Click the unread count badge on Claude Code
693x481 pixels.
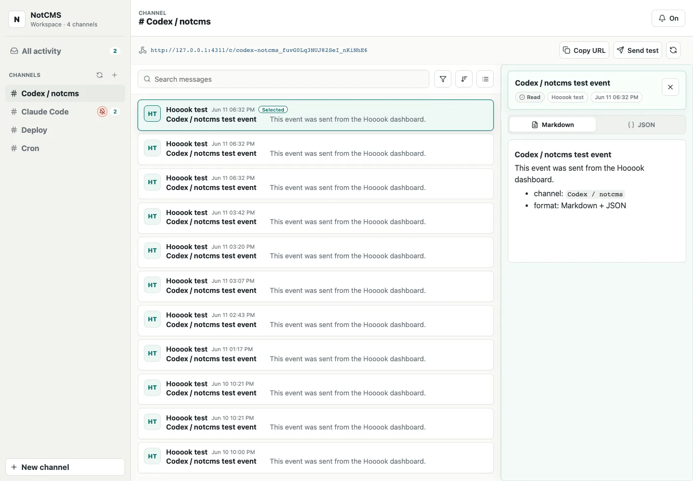click(115, 112)
